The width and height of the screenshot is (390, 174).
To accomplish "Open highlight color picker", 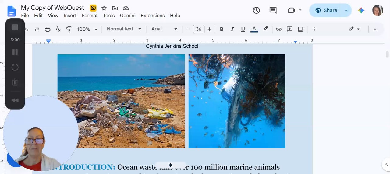I will click(265, 29).
